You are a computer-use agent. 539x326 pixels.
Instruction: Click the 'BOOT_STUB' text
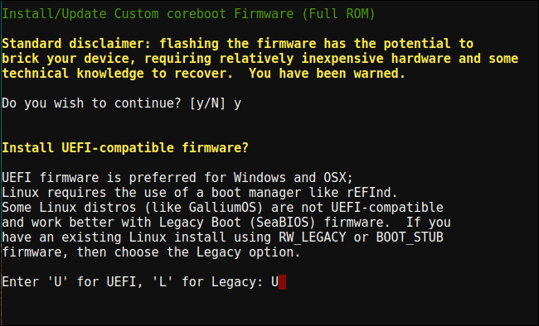click(x=410, y=237)
